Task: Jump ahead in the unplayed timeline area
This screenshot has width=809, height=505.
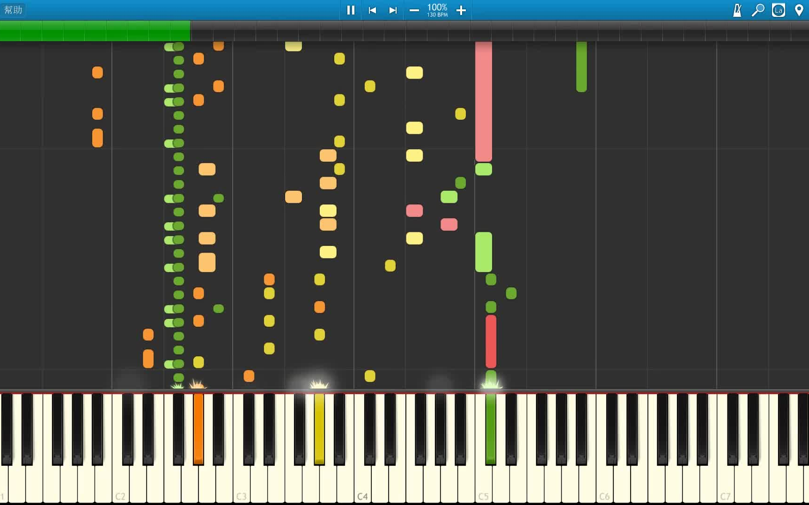Action: click(500, 31)
